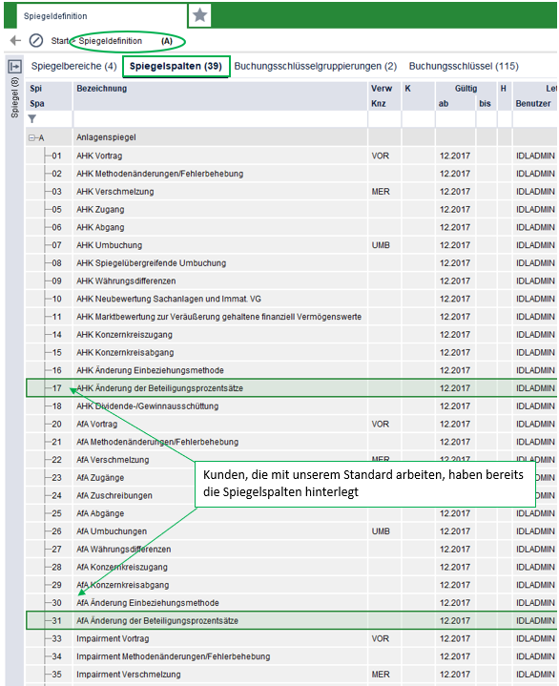Select row 11 AHK Marktbewertung

tap(291, 317)
